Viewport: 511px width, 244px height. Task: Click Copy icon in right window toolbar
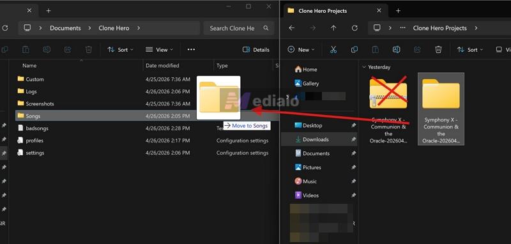(x=355, y=50)
